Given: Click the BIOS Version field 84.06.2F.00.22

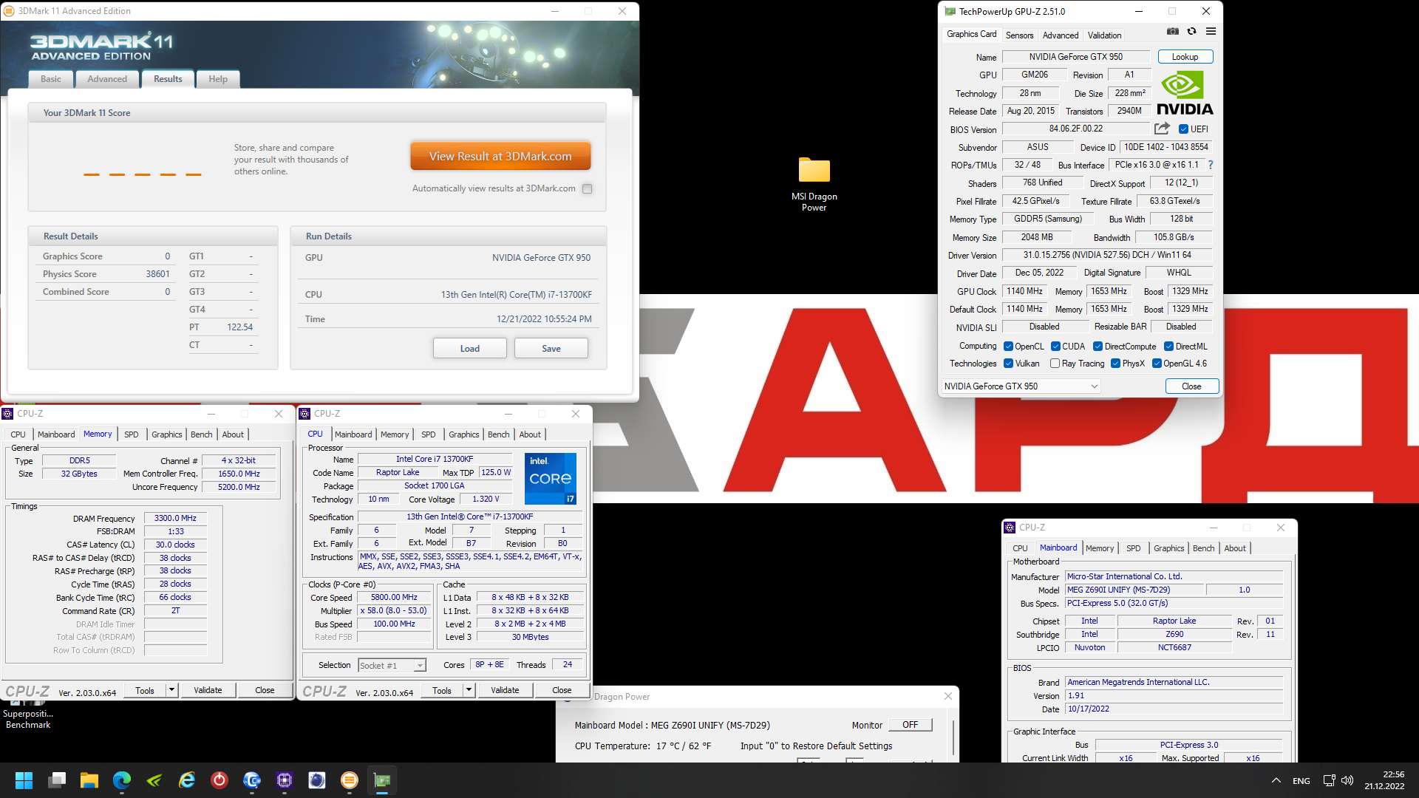Looking at the screenshot, I should (x=1075, y=129).
